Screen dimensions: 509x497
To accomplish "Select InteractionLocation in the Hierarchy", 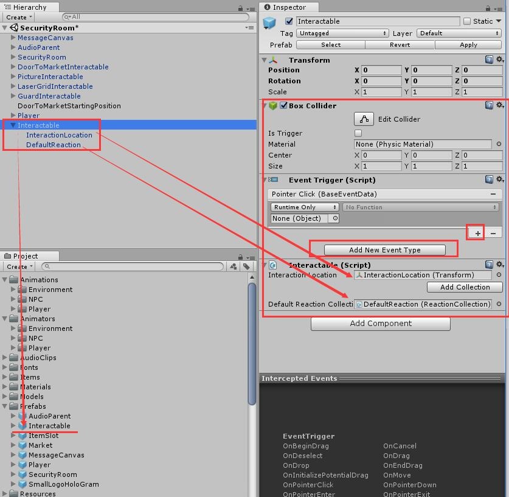I will (59, 134).
